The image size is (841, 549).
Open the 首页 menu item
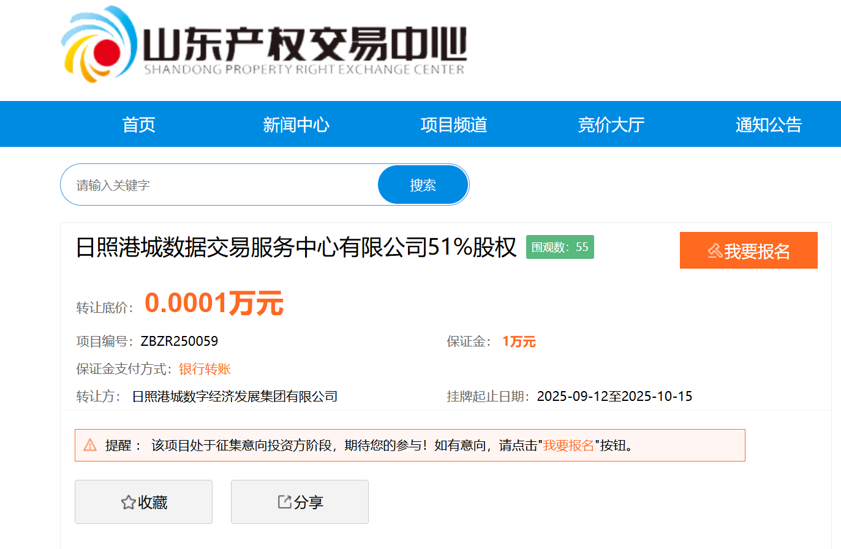click(139, 125)
